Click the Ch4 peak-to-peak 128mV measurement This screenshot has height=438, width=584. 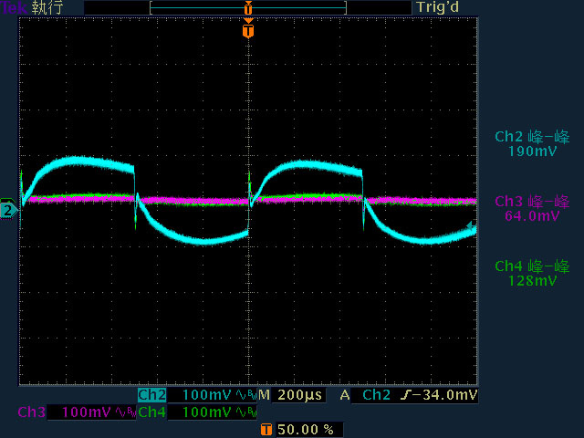[x=532, y=273]
